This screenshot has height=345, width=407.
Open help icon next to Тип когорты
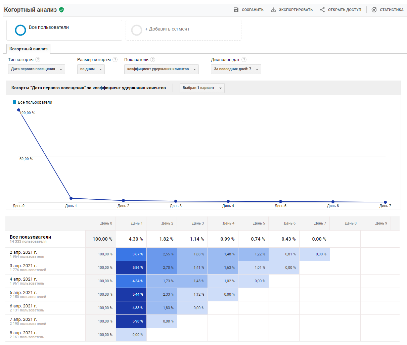click(38, 59)
